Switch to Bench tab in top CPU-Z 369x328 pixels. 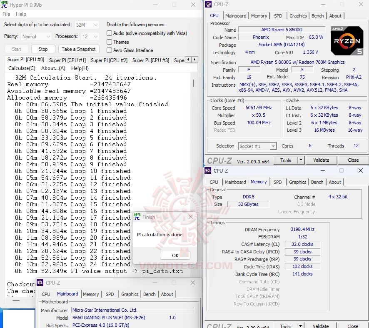[317, 16]
